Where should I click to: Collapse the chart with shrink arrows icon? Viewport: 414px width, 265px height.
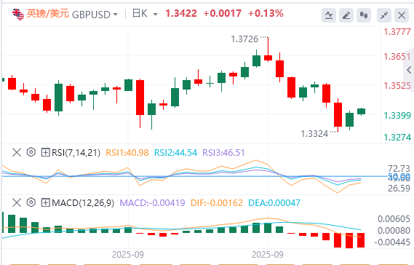click(384, 15)
